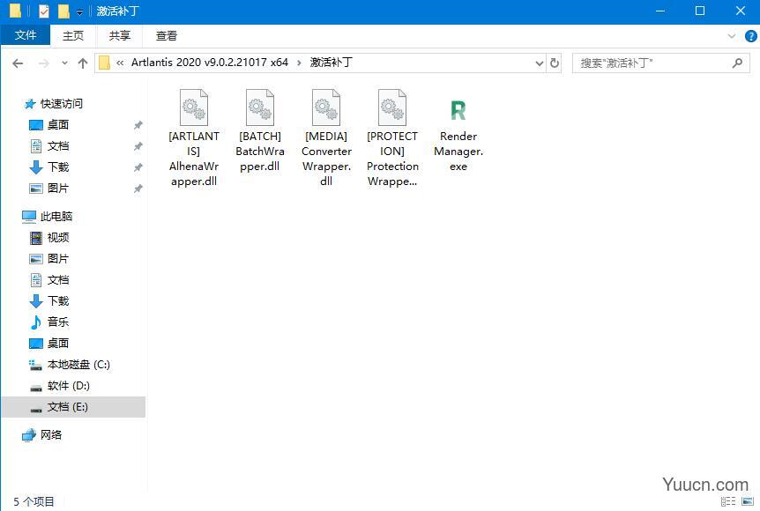Open Help via the question mark icon
The width and height of the screenshot is (760, 511).
pos(750,36)
